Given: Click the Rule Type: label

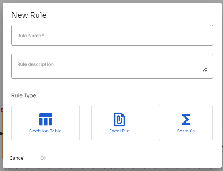Looking at the screenshot, I should (24, 95).
